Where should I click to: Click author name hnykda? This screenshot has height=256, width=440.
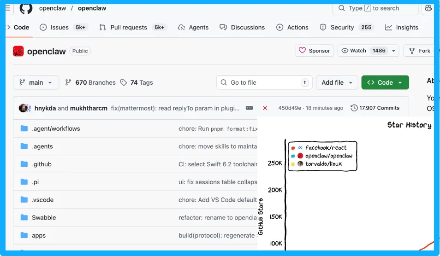(45, 108)
